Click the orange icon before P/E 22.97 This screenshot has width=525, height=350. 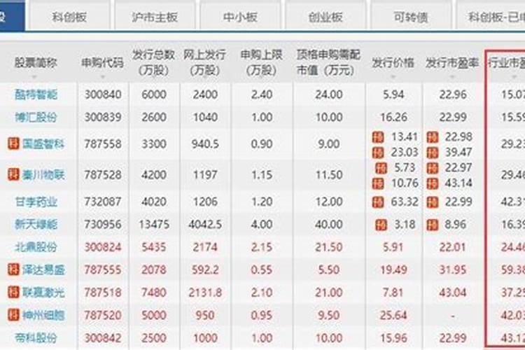(x=433, y=168)
